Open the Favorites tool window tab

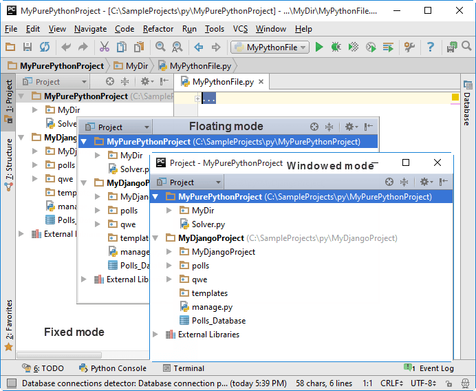(x=9, y=324)
